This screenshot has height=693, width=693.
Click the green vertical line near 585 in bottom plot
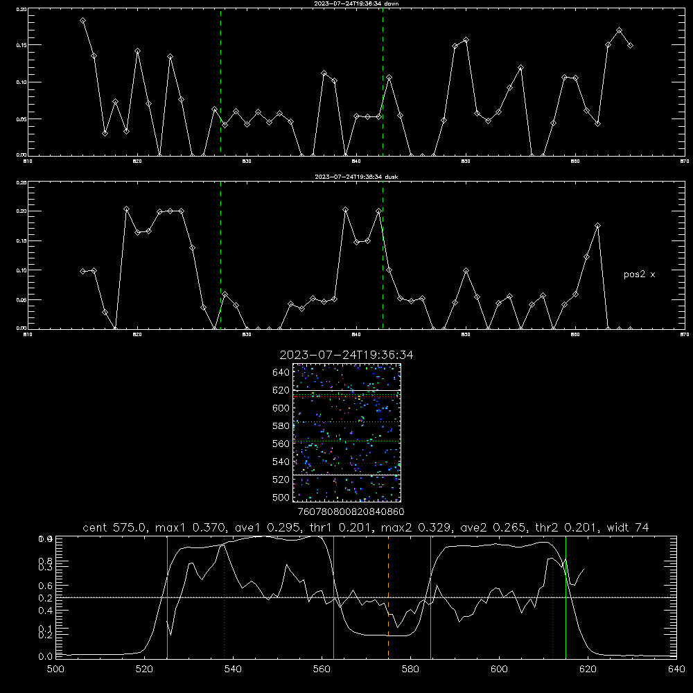click(x=431, y=597)
